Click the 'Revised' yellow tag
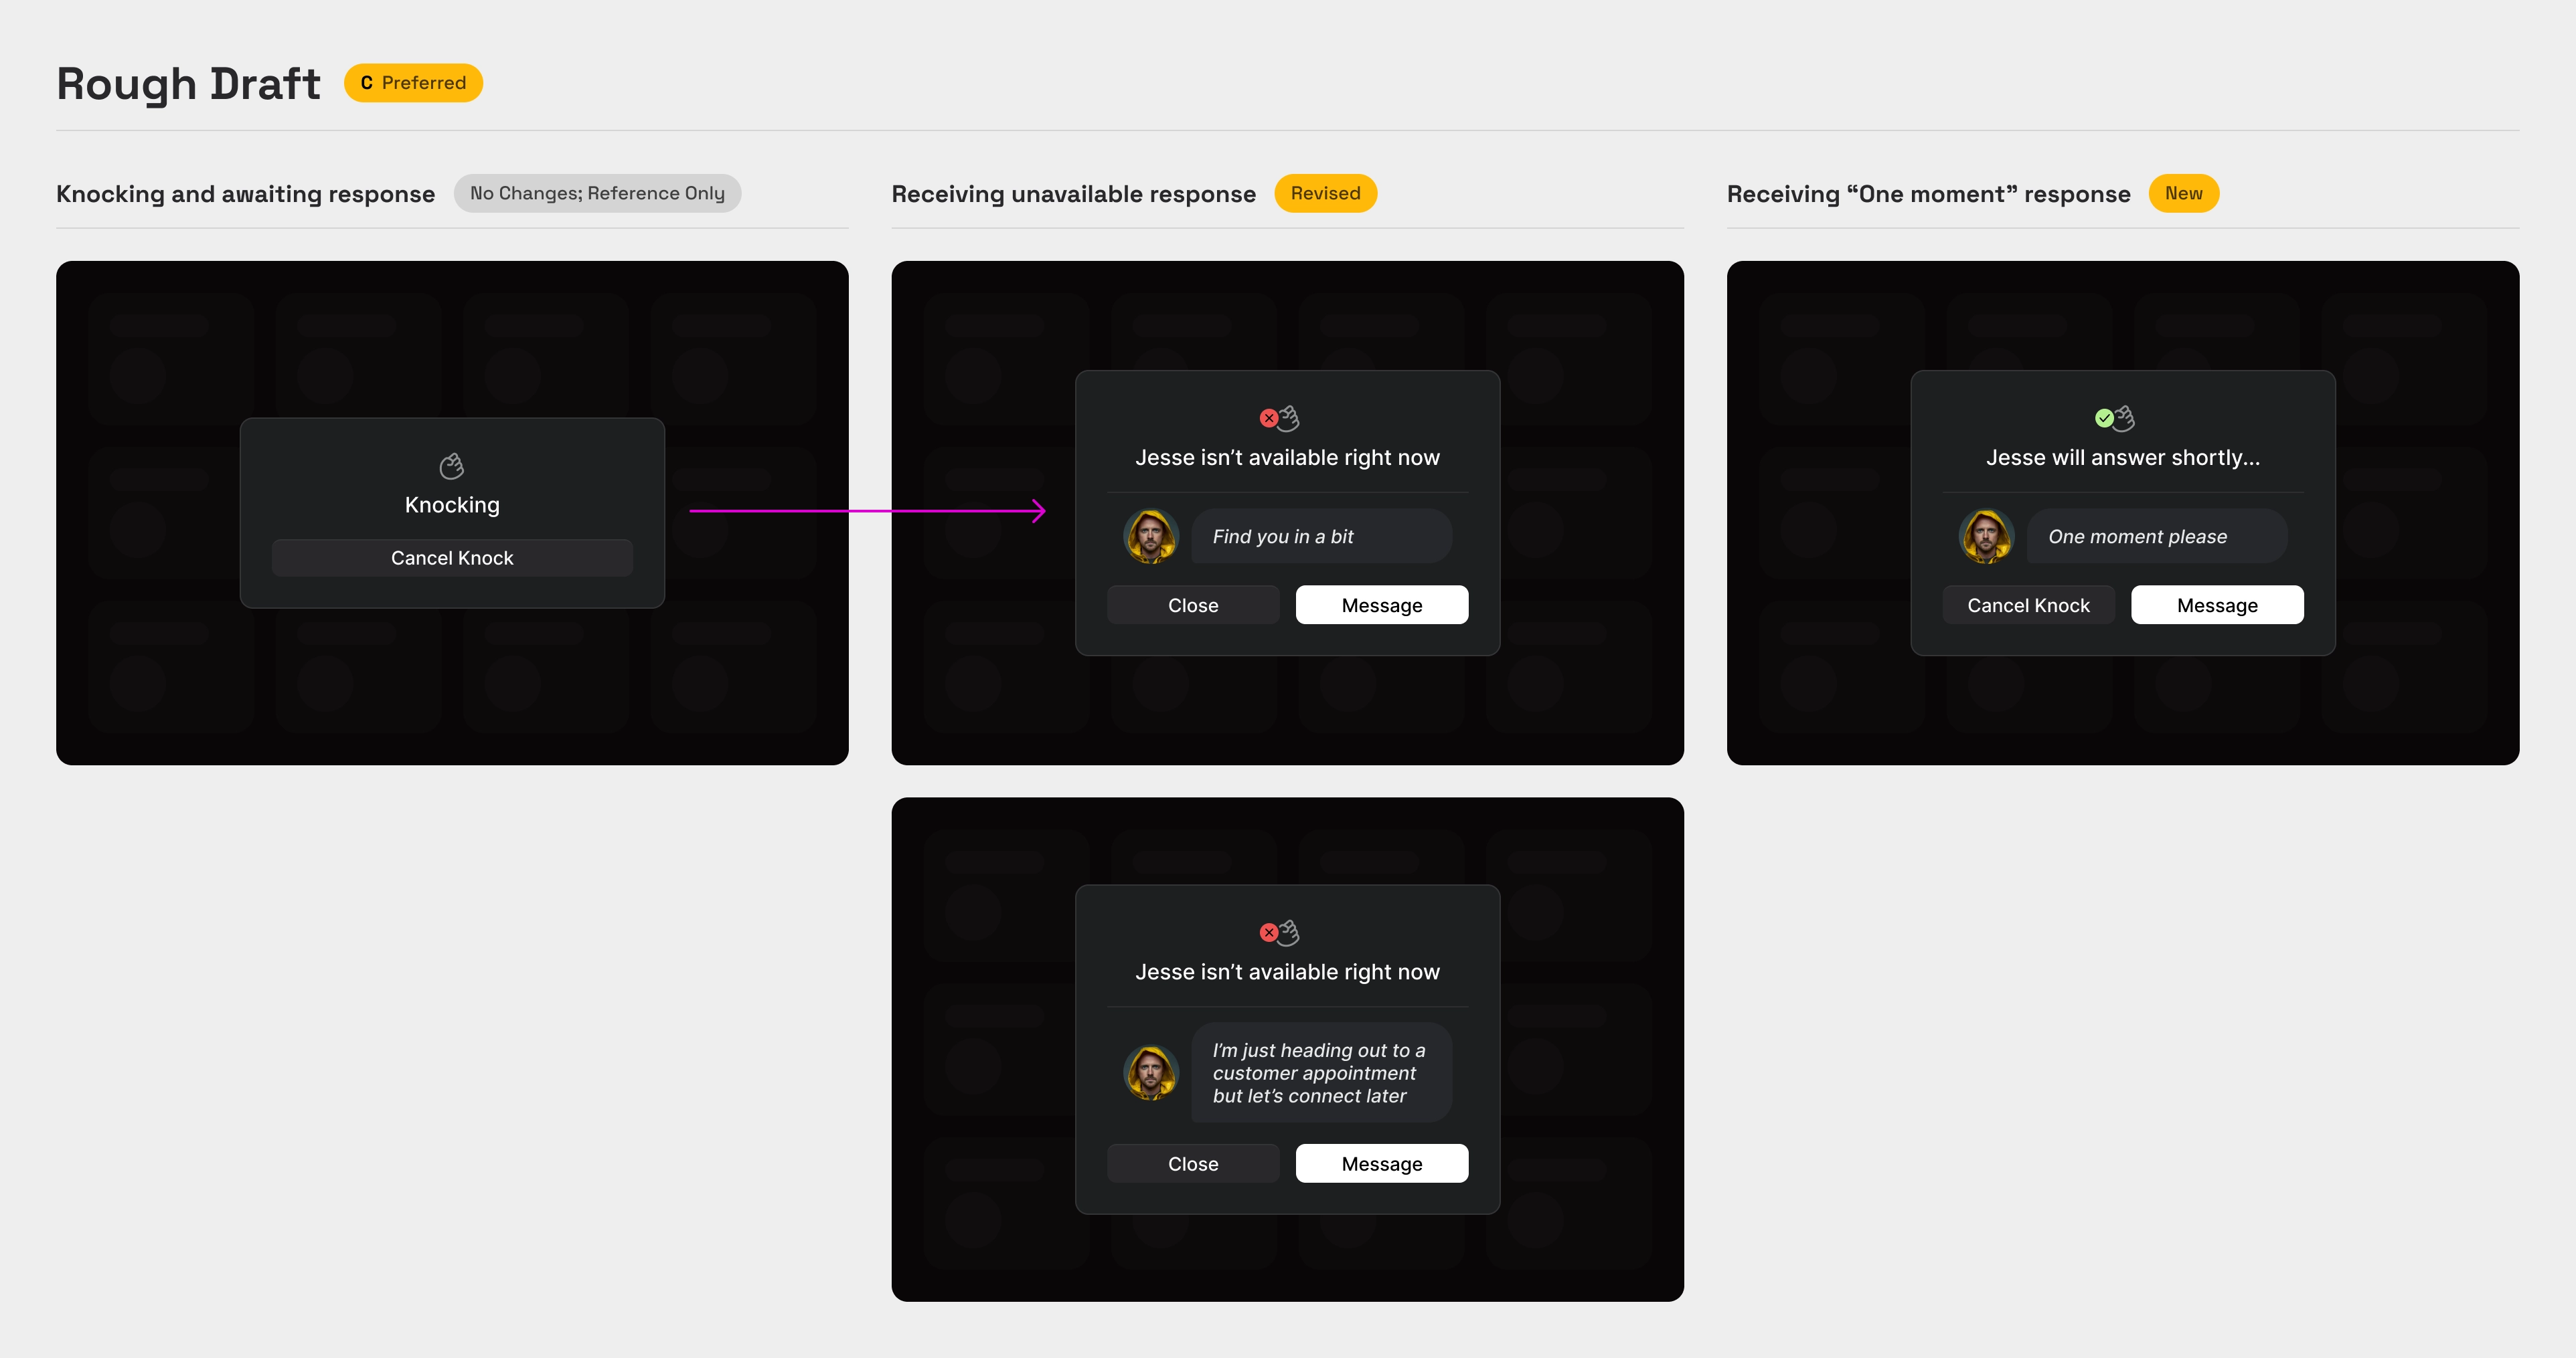 point(1325,193)
